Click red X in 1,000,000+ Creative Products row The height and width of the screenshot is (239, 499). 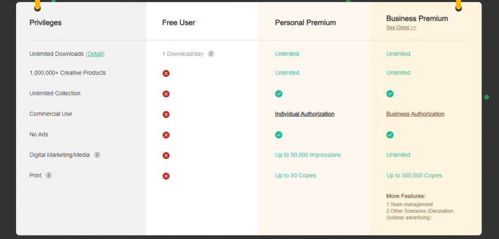click(166, 73)
